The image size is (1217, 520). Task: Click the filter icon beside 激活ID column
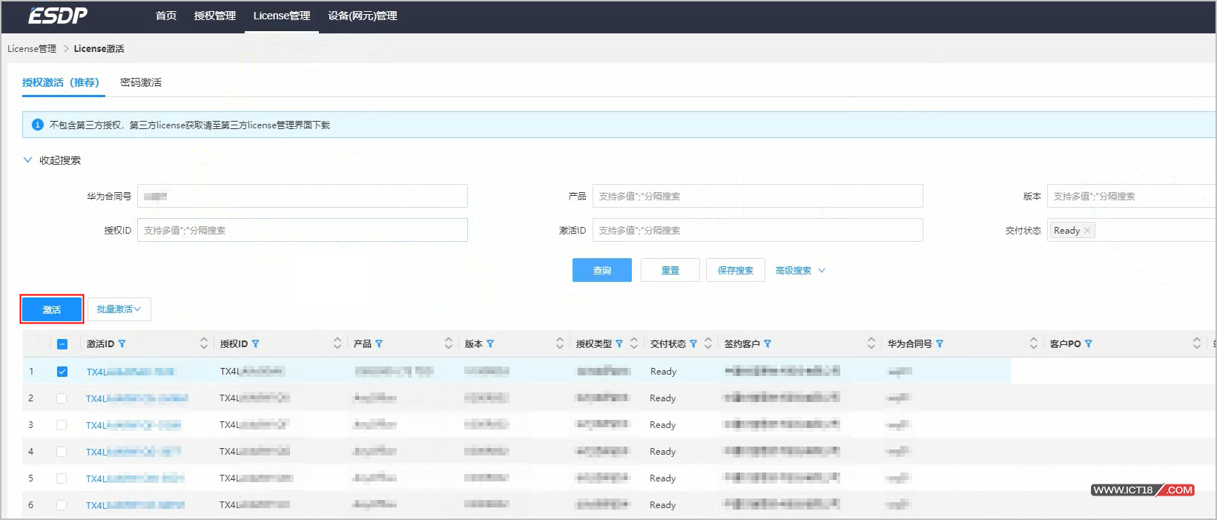point(122,344)
